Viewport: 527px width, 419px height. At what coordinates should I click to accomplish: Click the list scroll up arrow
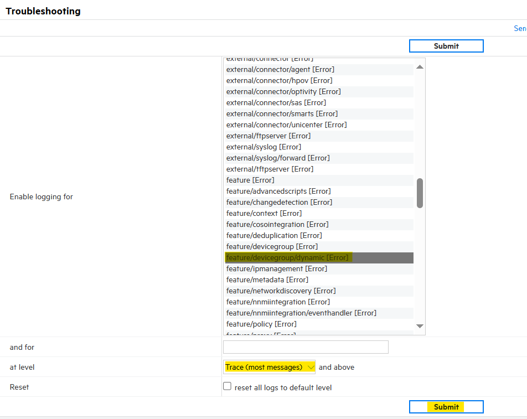(420, 67)
